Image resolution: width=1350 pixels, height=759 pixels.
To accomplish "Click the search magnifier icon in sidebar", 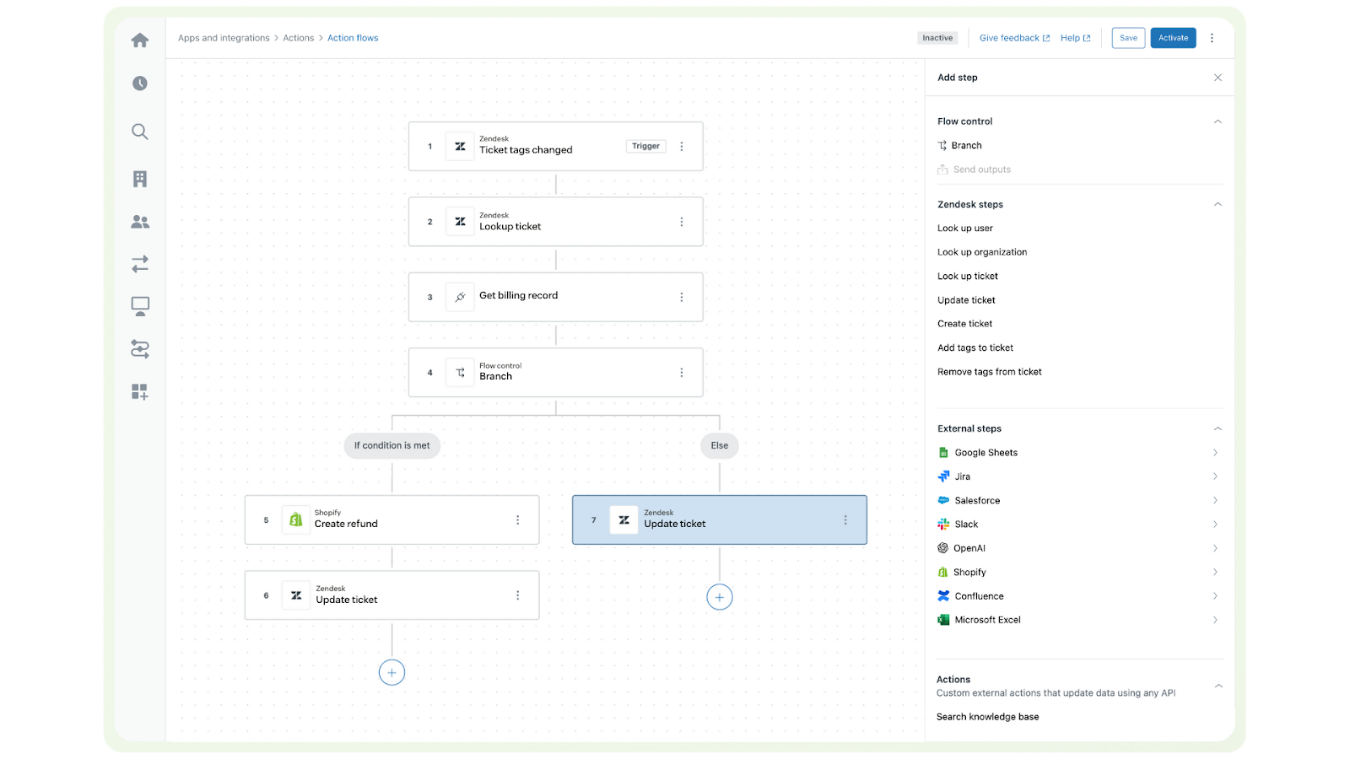I will pos(140,132).
